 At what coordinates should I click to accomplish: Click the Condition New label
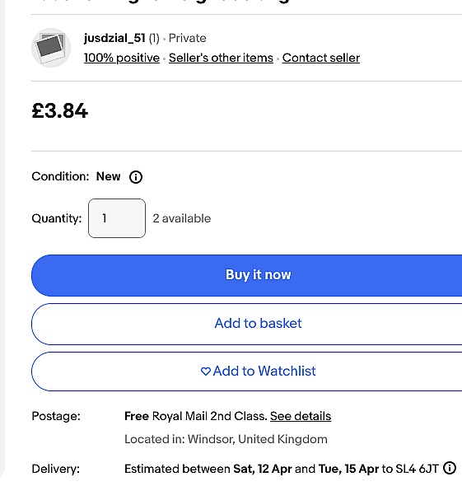(x=108, y=176)
